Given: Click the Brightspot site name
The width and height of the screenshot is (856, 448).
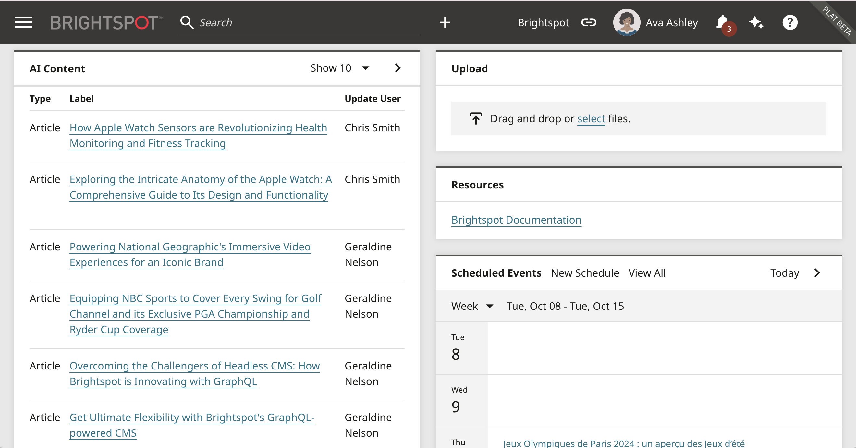Looking at the screenshot, I should click(543, 23).
